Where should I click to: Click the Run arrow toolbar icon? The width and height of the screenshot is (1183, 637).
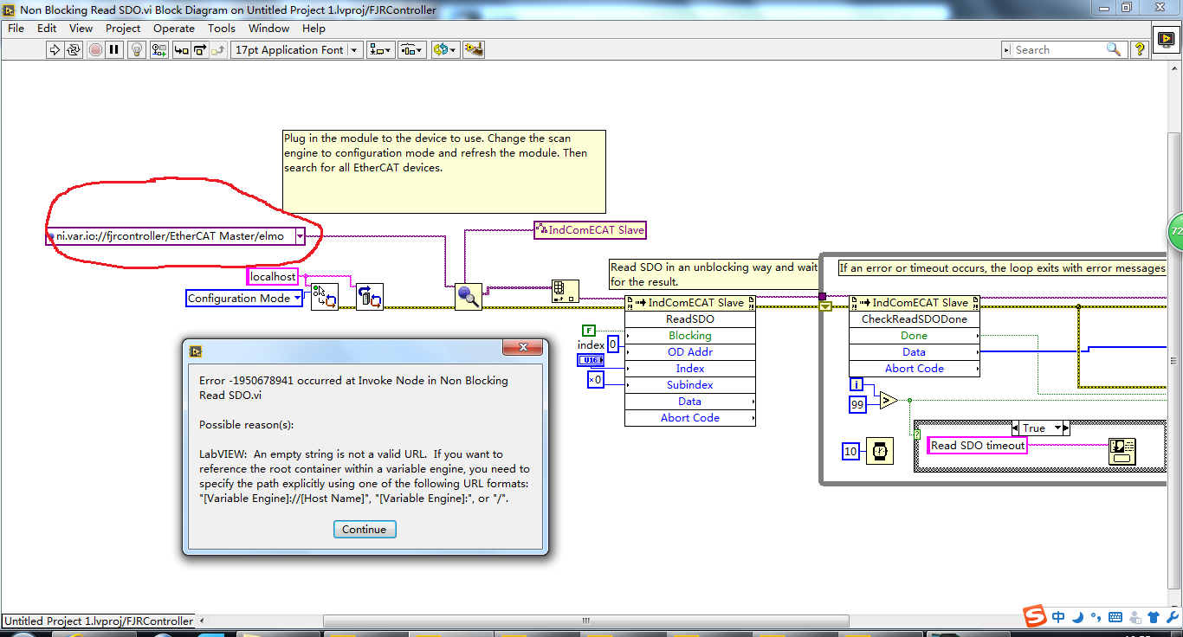[x=55, y=50]
